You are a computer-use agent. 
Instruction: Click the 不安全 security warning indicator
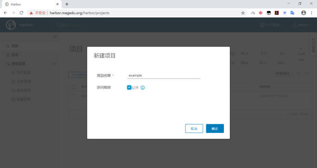pos(38,13)
